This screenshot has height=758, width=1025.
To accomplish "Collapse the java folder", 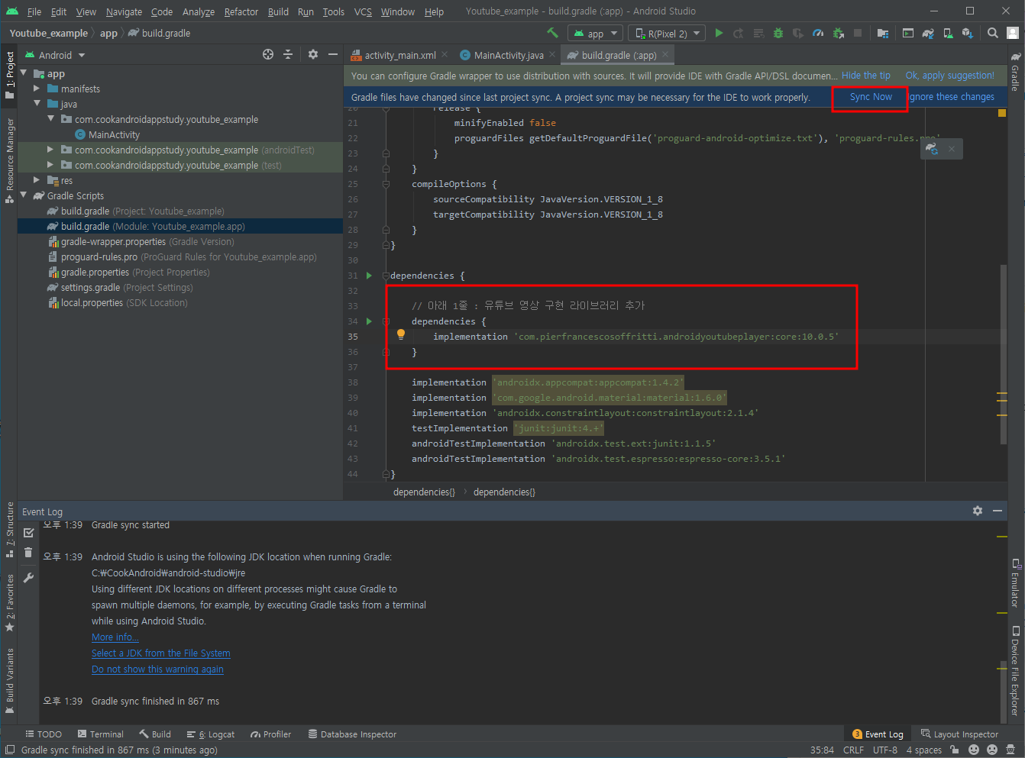I will click(37, 104).
